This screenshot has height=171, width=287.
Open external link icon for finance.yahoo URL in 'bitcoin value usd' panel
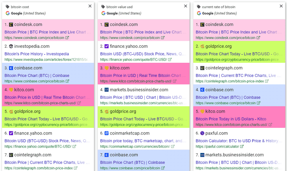170,60
